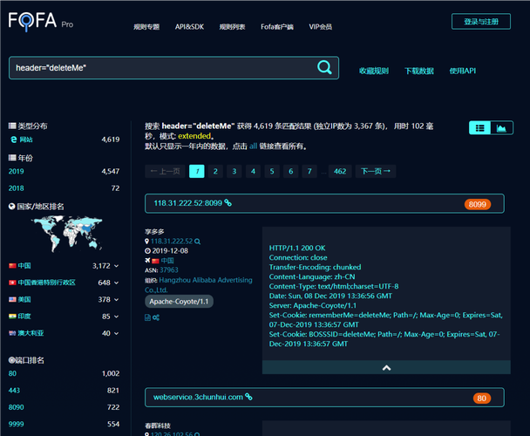Filter by port 80 in sidebar
The height and width of the screenshot is (436, 530).
click(x=12, y=373)
